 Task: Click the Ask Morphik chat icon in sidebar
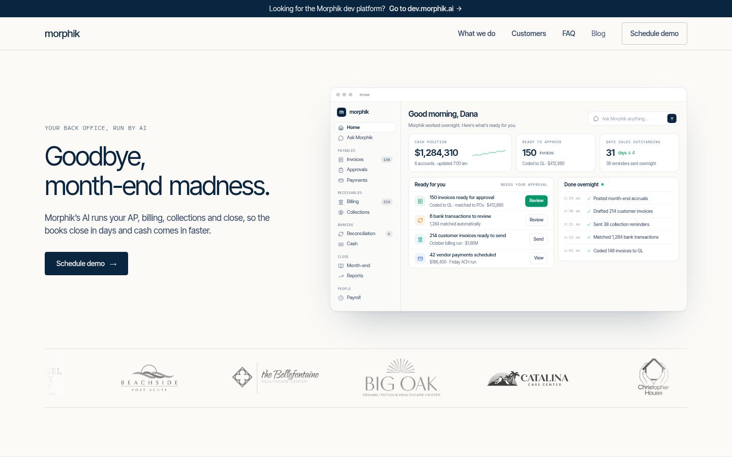[x=341, y=138]
